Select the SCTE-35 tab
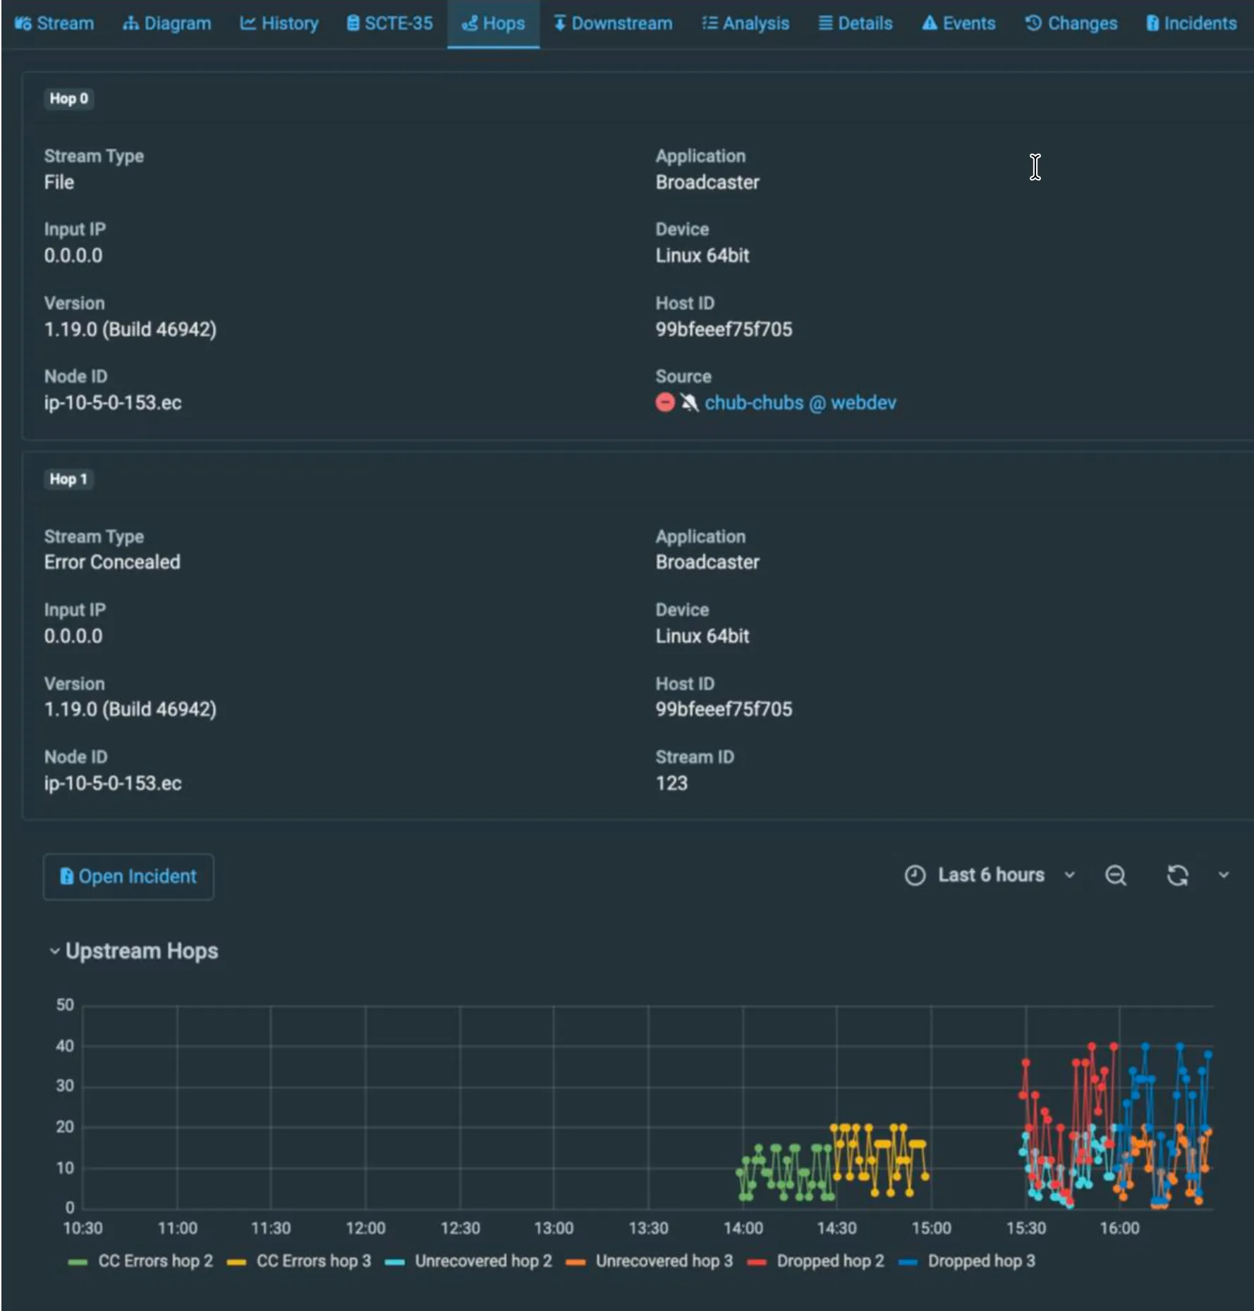 pos(389,23)
